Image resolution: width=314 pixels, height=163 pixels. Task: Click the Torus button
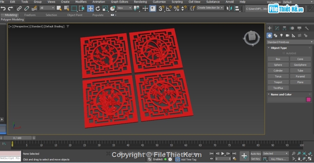278,76
